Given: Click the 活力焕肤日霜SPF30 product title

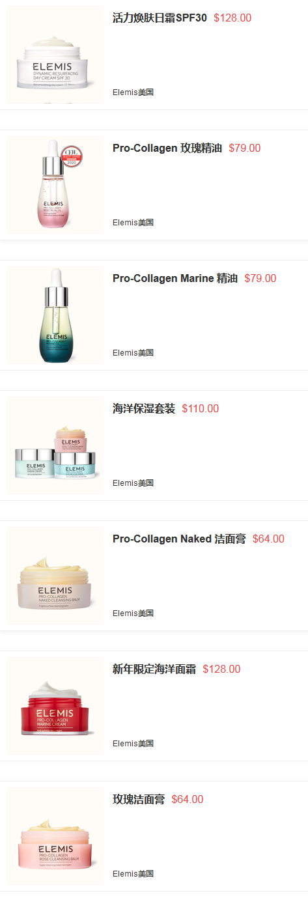Looking at the screenshot, I should [160, 18].
